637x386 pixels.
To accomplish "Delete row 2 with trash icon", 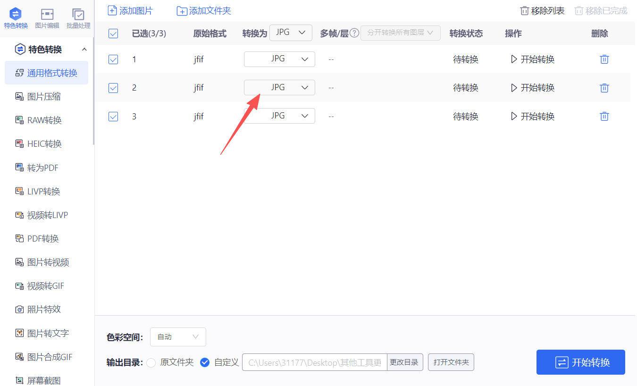I will pos(604,88).
